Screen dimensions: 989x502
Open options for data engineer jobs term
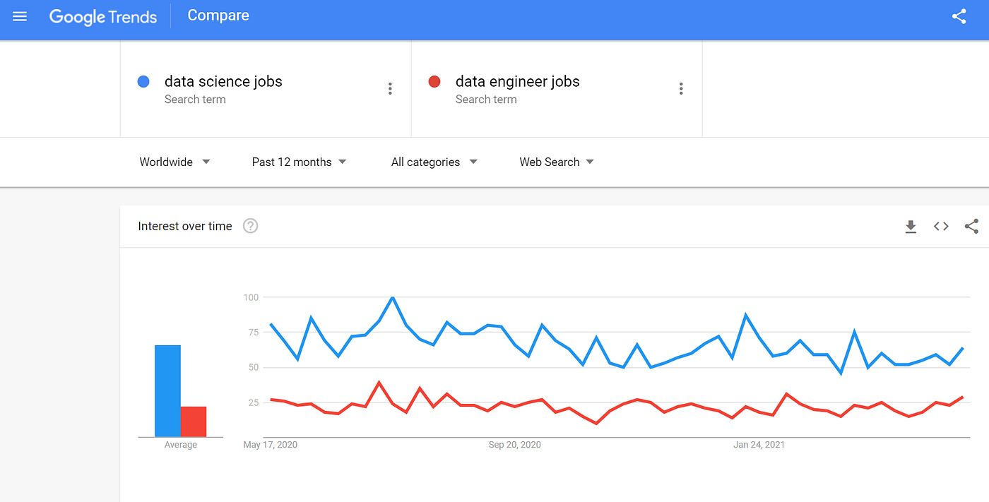681,88
